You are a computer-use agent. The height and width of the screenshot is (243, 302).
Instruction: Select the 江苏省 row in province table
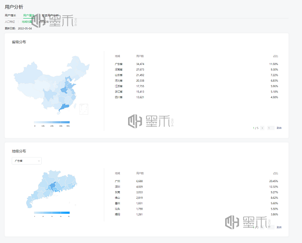(196, 86)
